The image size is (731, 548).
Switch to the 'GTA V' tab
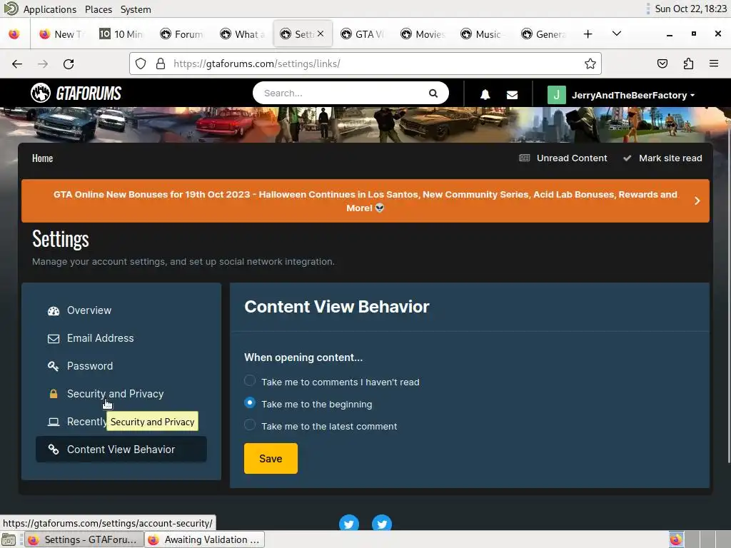click(x=363, y=34)
